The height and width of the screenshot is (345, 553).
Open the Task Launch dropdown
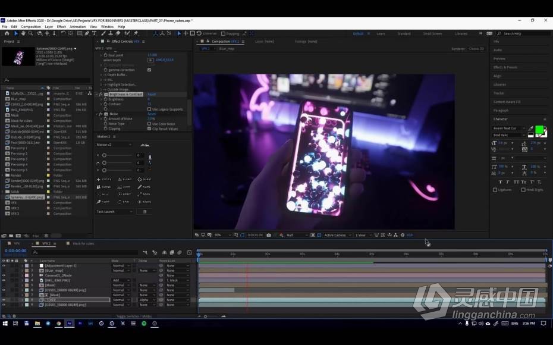click(114, 212)
